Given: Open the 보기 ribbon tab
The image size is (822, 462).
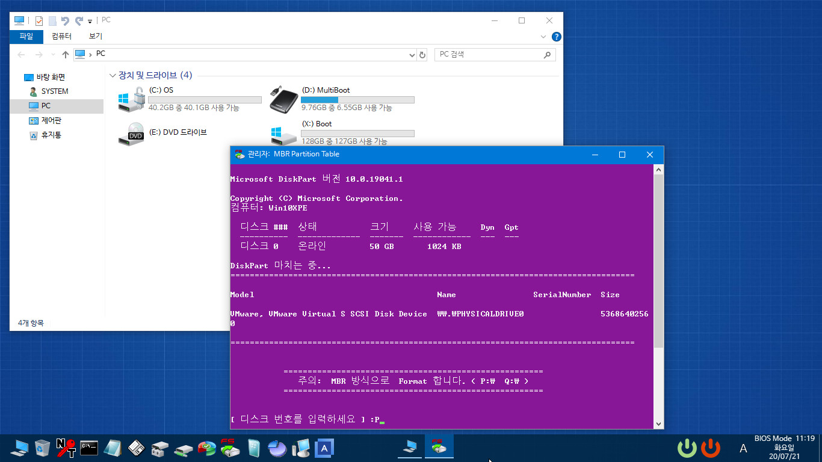Looking at the screenshot, I should click(x=96, y=36).
